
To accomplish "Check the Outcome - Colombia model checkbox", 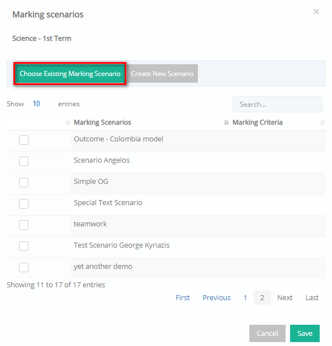I will 23,140.
